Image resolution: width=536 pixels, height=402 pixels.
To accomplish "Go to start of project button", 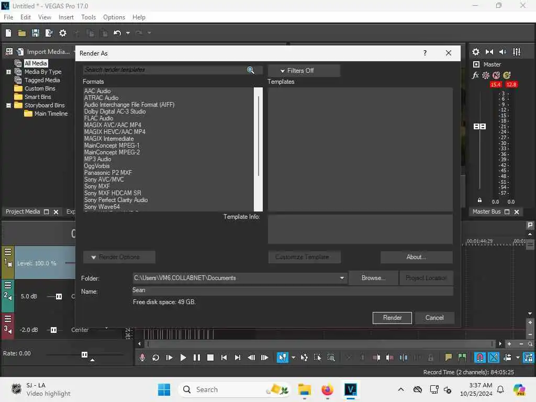I will tap(224, 358).
